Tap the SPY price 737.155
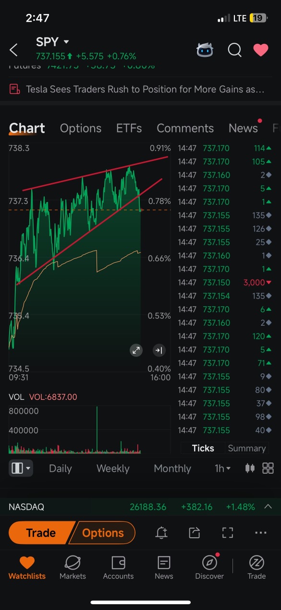This screenshot has height=610, width=281. click(x=50, y=56)
